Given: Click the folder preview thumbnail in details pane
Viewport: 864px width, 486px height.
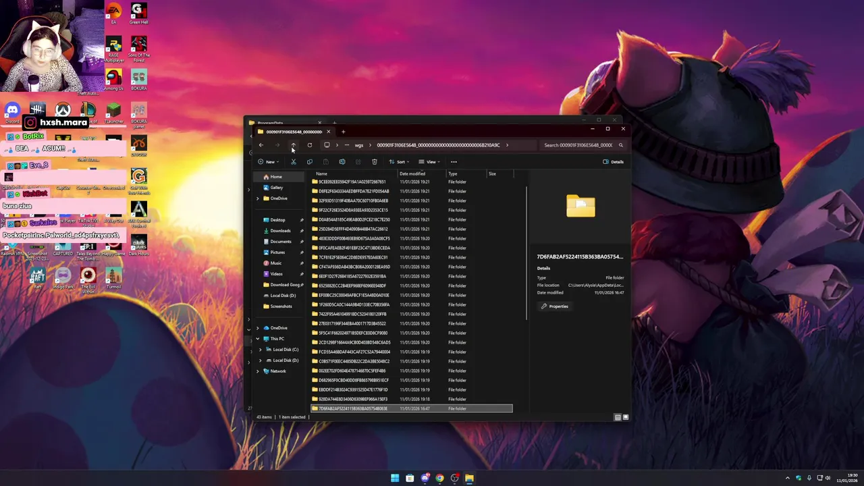Looking at the screenshot, I should 580,207.
